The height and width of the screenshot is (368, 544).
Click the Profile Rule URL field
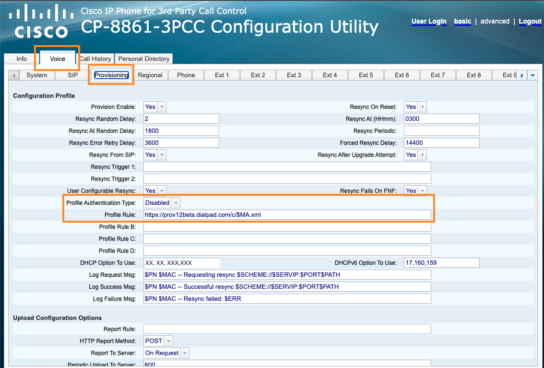click(287, 214)
